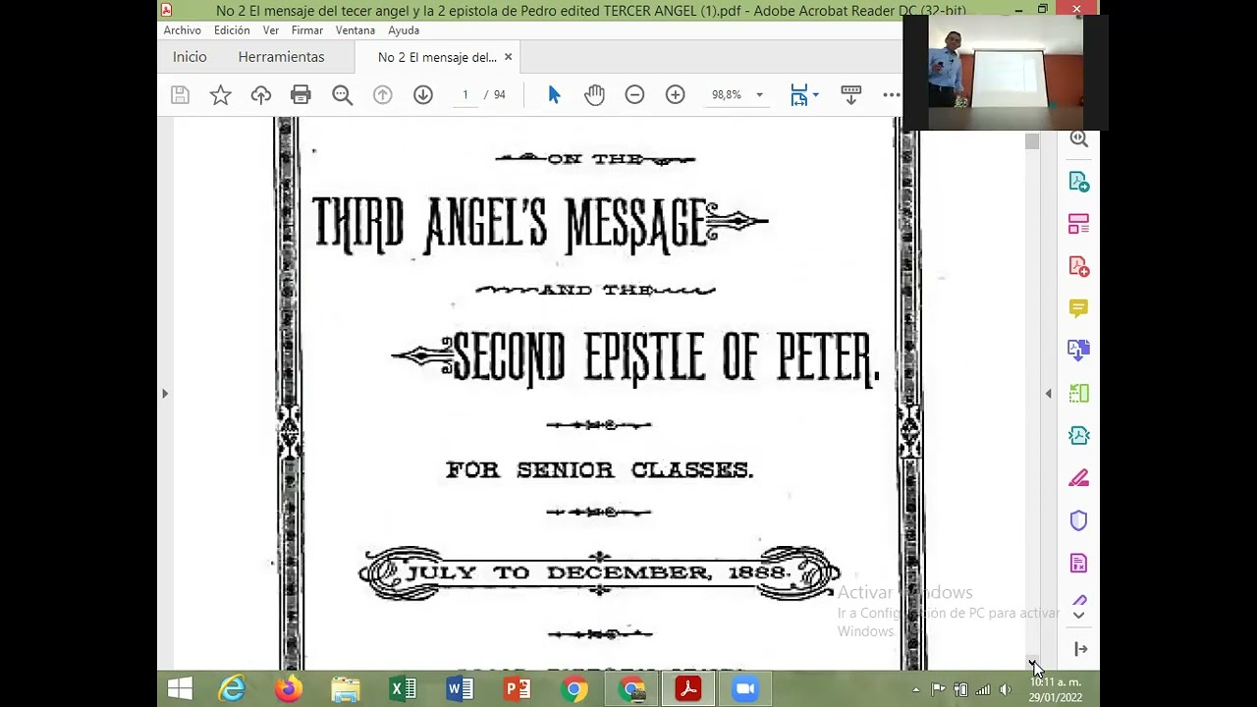The width and height of the screenshot is (1257, 707).
Task: Activate the hand pan tool
Action: (x=594, y=95)
